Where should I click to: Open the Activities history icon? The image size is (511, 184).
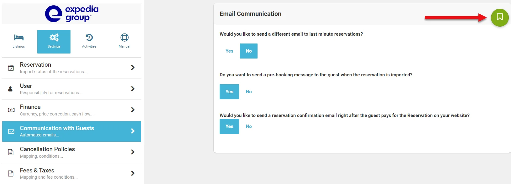pos(89,38)
